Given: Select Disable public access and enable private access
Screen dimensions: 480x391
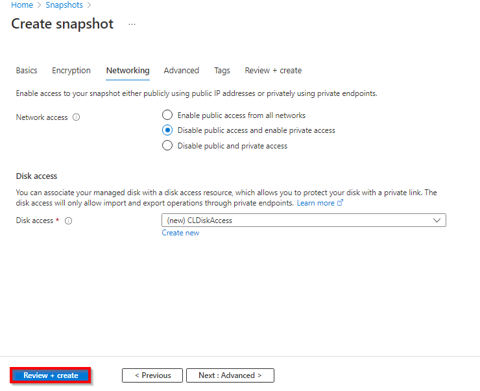Looking at the screenshot, I should point(167,130).
